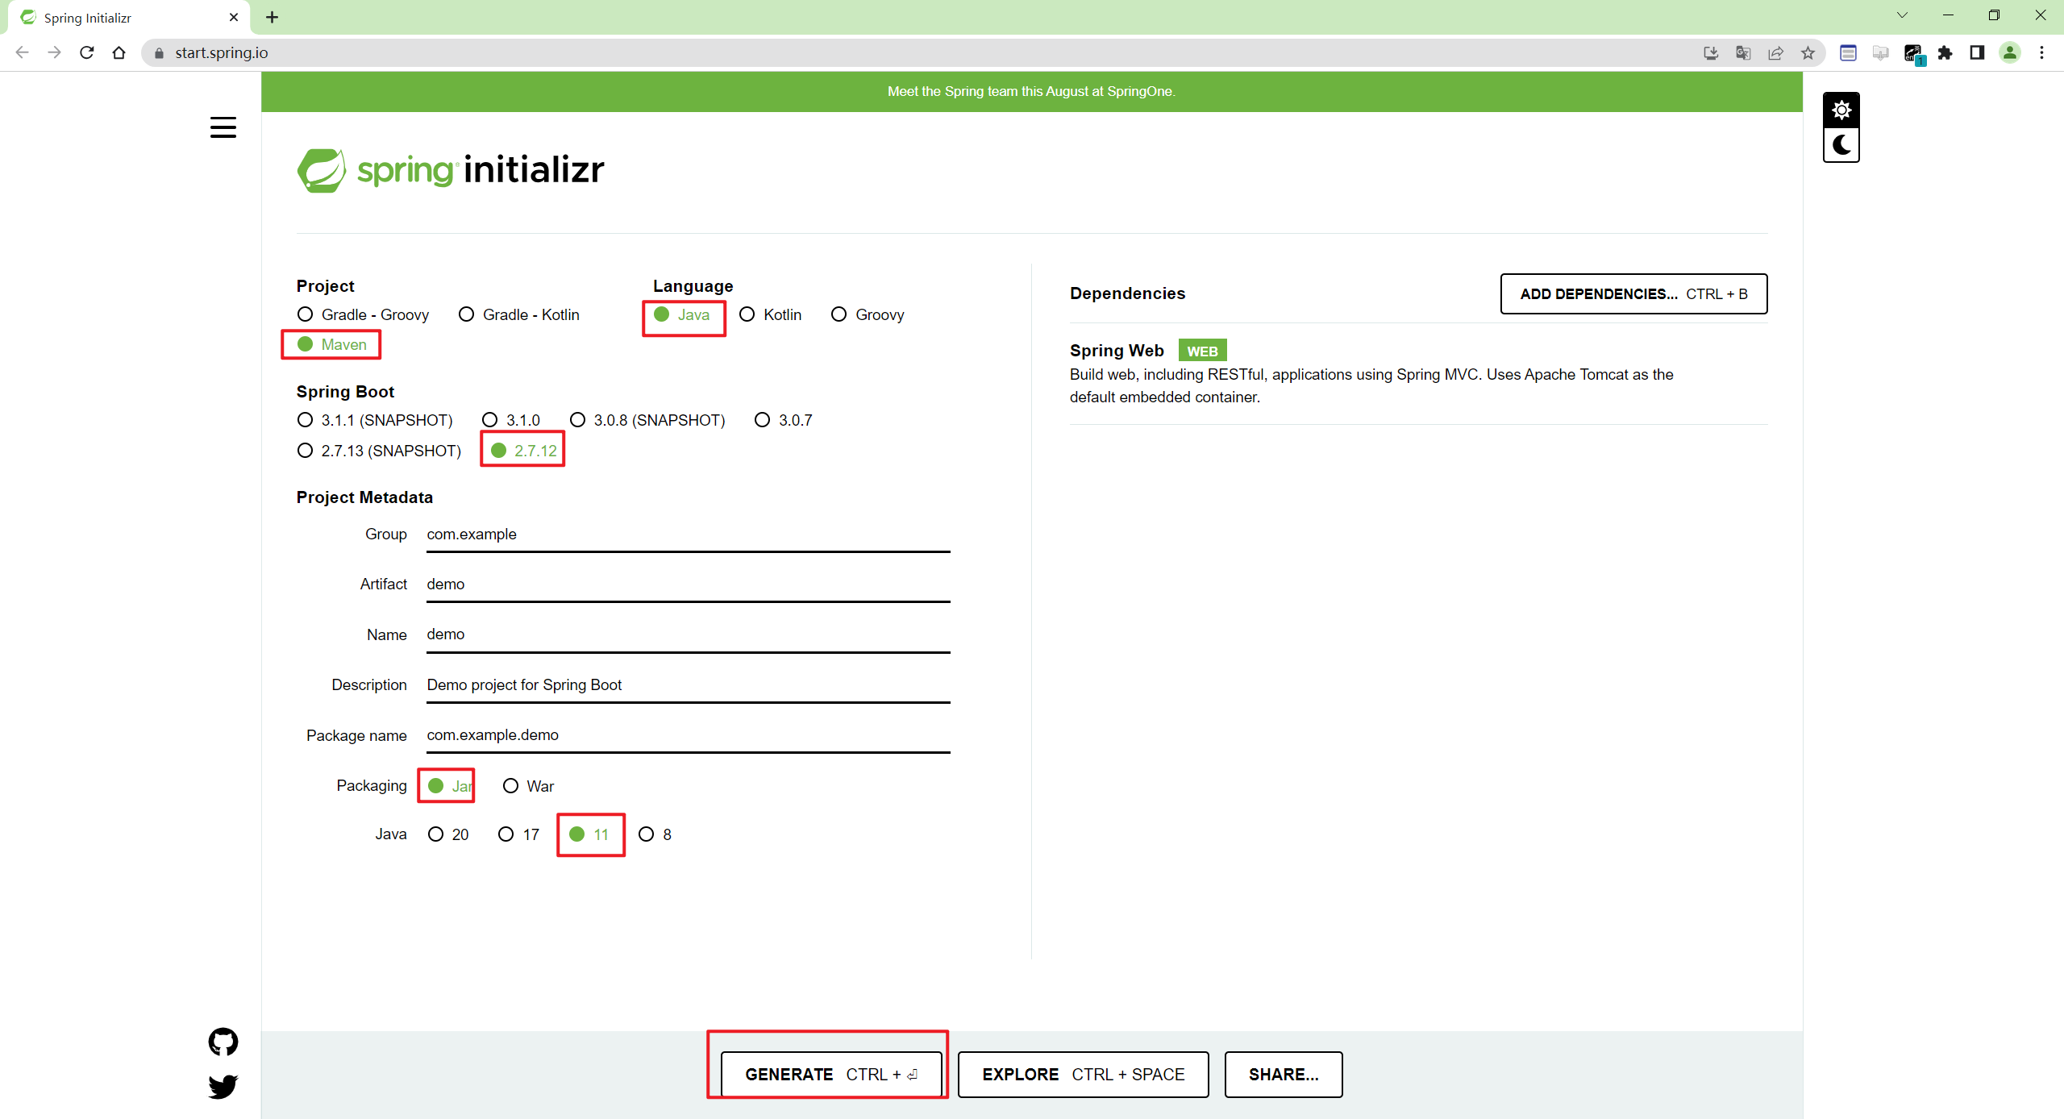Choose Jar packaging

[450, 786]
